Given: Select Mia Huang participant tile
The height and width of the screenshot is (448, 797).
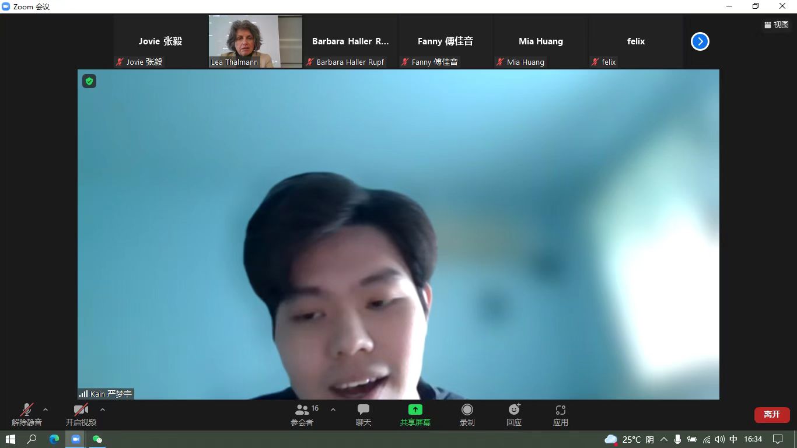Looking at the screenshot, I should click(x=541, y=41).
